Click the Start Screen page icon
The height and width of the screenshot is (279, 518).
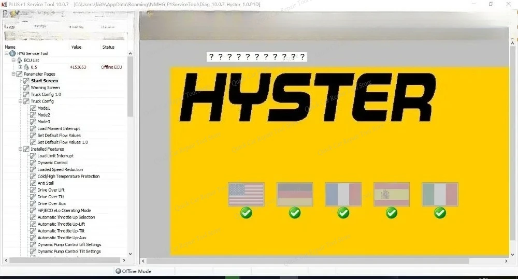26,81
